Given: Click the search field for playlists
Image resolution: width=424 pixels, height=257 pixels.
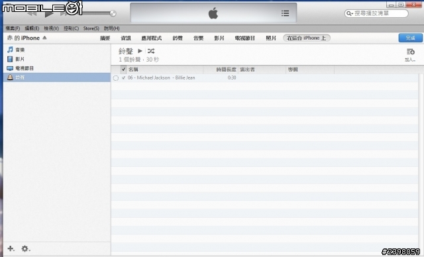Looking at the screenshot, I should [376, 13].
